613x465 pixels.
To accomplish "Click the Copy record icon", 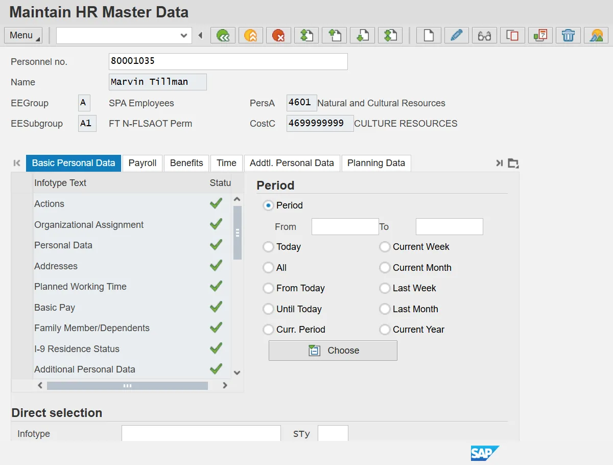I will 512,35.
